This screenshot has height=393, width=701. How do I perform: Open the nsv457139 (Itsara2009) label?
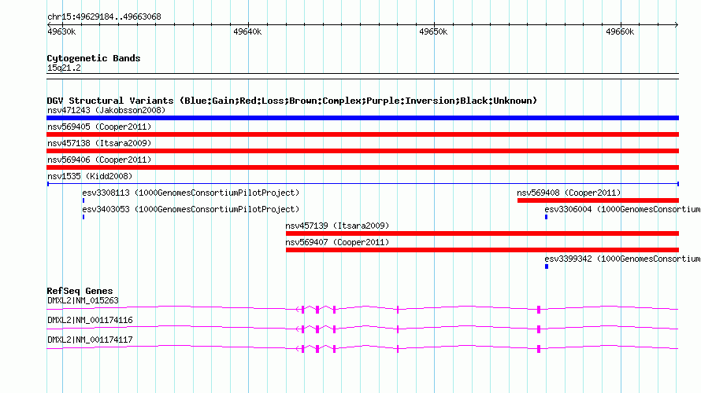[x=337, y=226]
